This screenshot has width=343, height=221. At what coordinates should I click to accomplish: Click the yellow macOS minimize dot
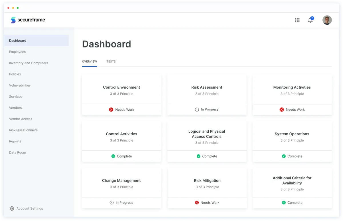click(x=13, y=8)
